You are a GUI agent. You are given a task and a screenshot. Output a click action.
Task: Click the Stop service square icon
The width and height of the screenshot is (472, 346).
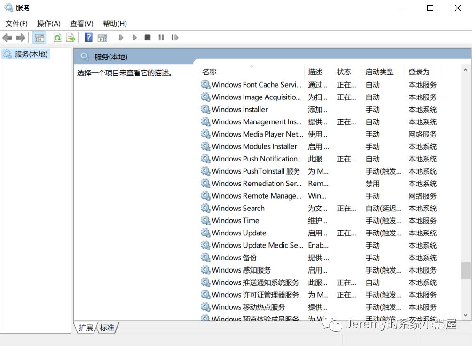[148, 37]
